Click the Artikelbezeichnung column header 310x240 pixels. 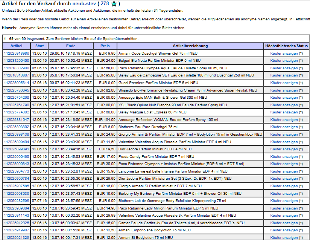[x=190, y=46]
